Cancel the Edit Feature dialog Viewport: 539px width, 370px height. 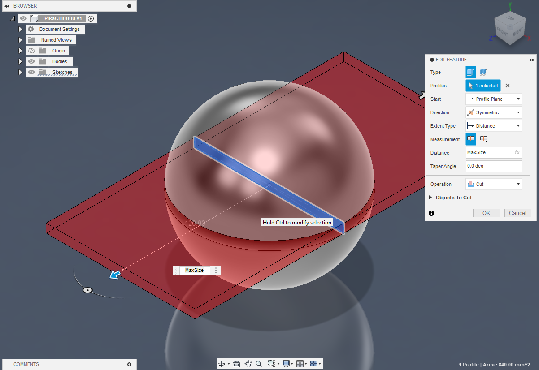(x=517, y=213)
